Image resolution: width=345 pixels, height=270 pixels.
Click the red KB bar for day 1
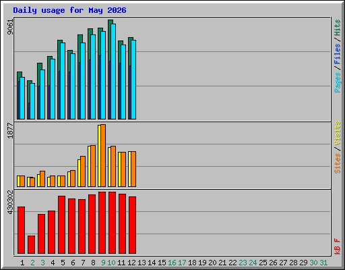(22, 230)
